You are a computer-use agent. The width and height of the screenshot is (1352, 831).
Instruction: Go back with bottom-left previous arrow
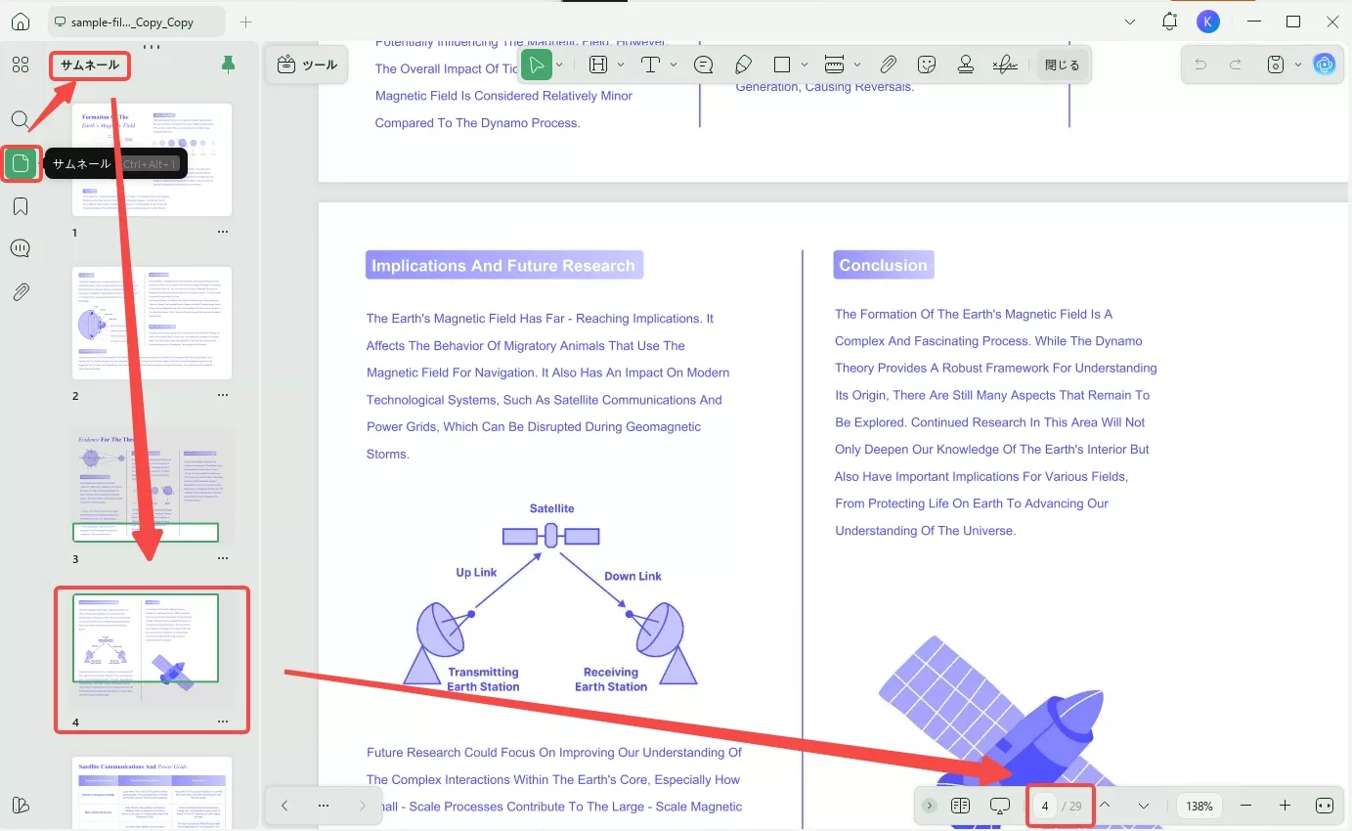coord(284,806)
